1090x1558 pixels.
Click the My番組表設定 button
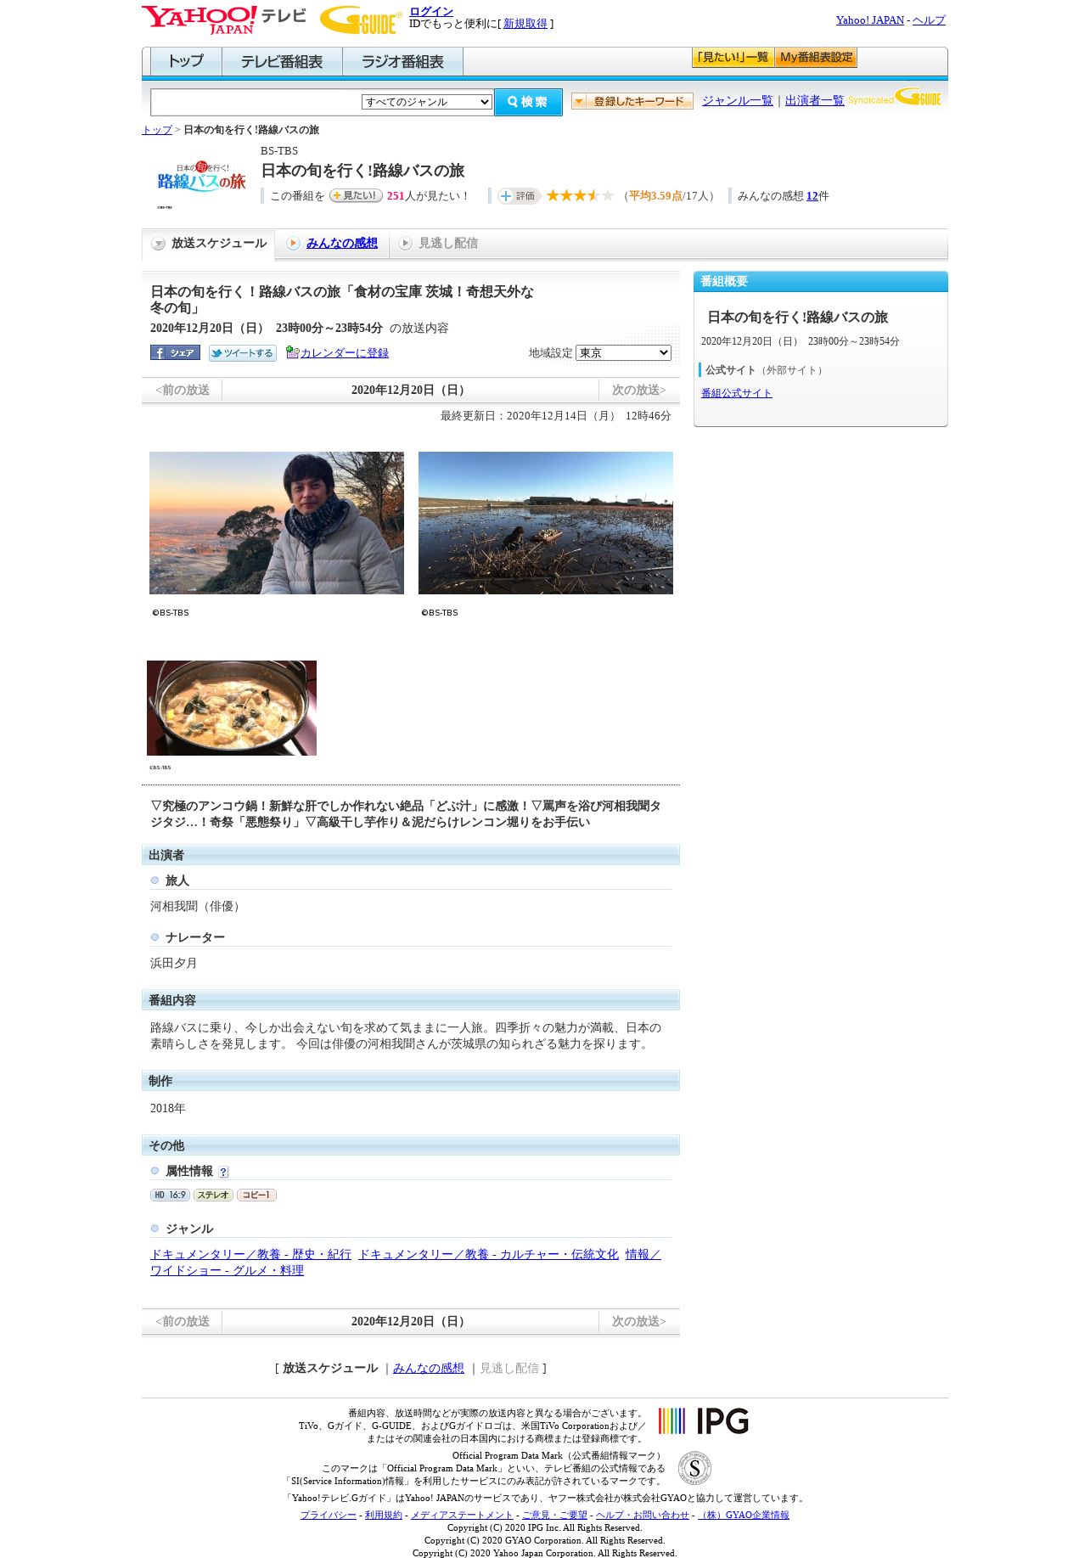[x=816, y=58]
